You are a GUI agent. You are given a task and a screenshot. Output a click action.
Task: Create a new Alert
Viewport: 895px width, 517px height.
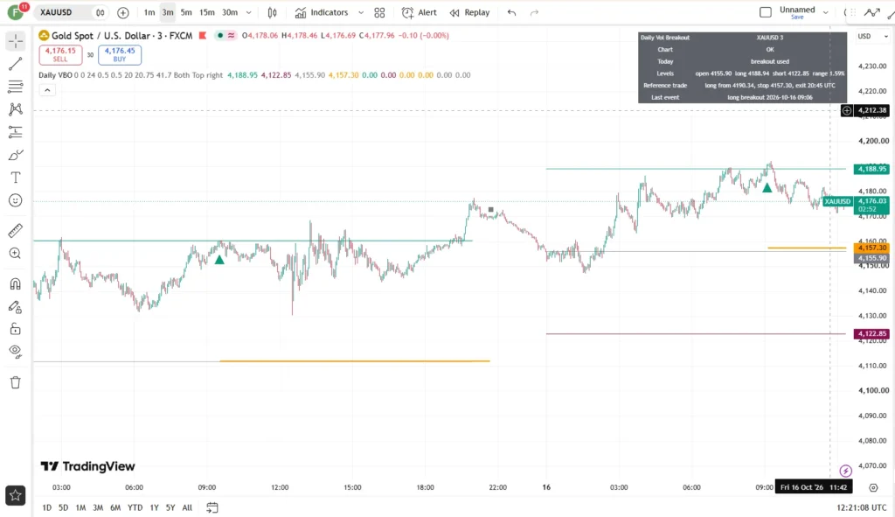[x=419, y=12]
